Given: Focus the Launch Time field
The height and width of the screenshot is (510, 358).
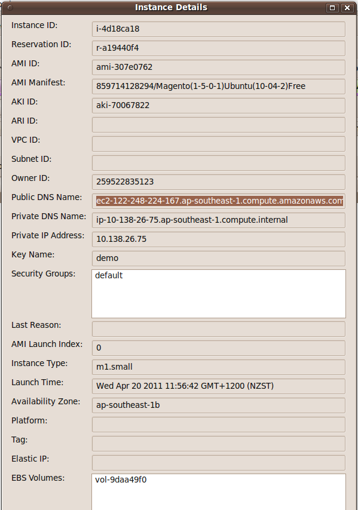Looking at the screenshot, I should click(218, 386).
